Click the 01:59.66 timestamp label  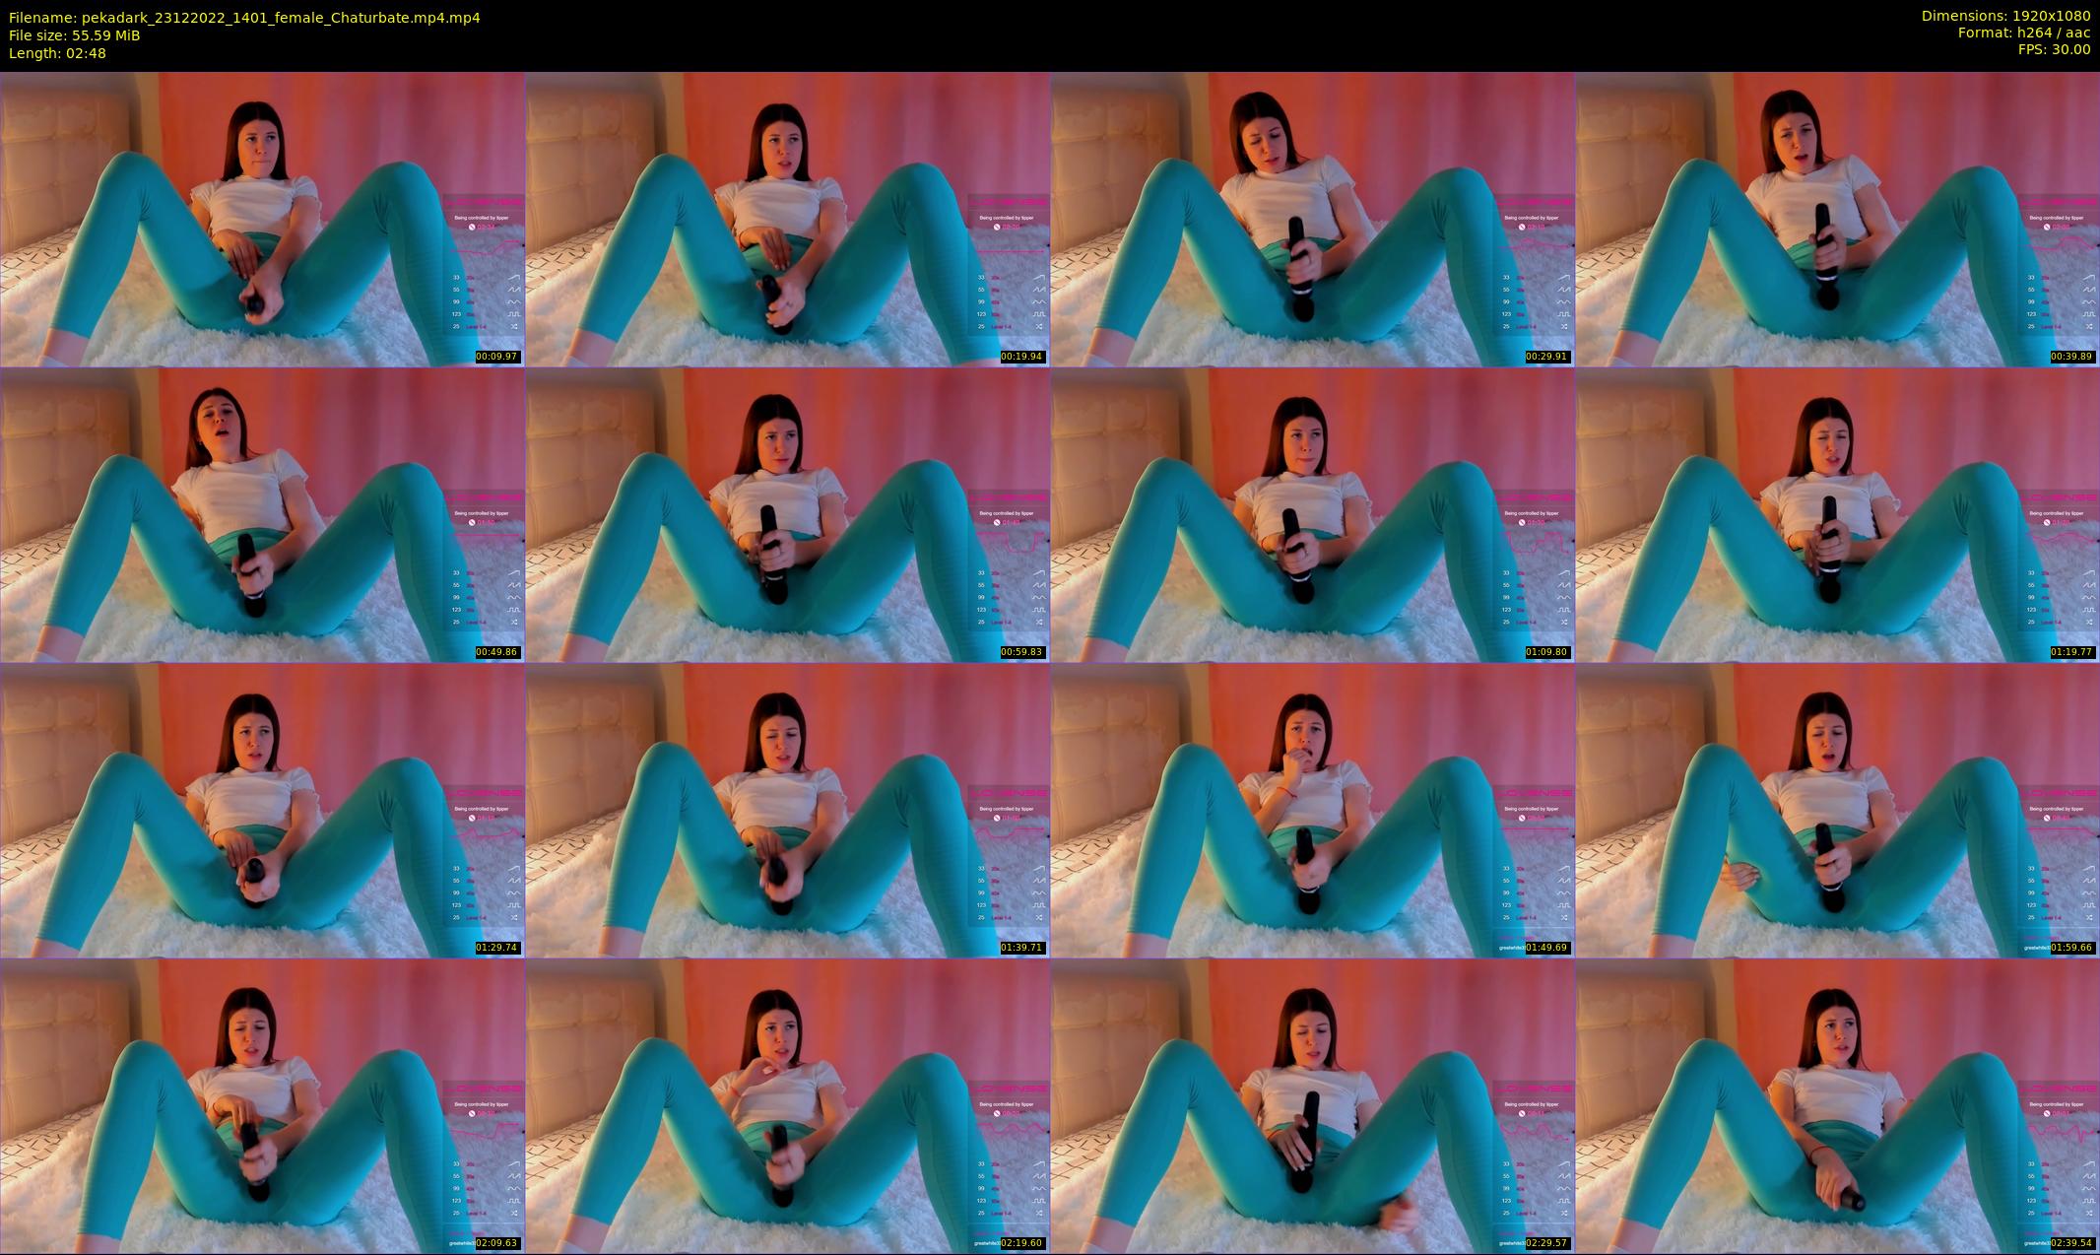(2071, 948)
